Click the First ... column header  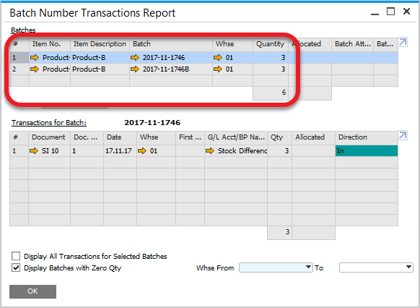[x=190, y=137]
